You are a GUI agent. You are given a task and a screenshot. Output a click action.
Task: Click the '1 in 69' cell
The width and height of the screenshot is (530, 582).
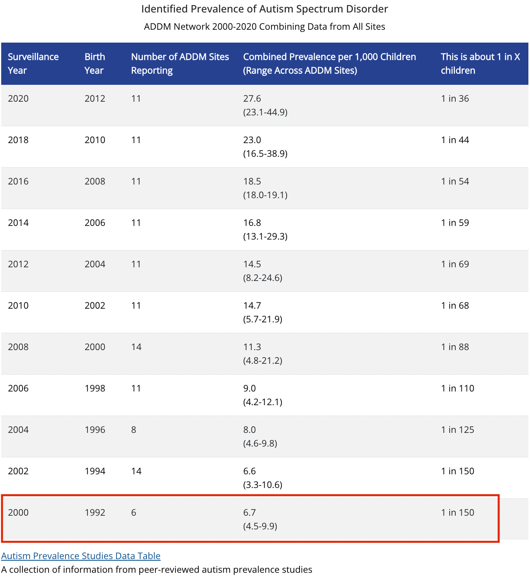pyautogui.click(x=455, y=264)
